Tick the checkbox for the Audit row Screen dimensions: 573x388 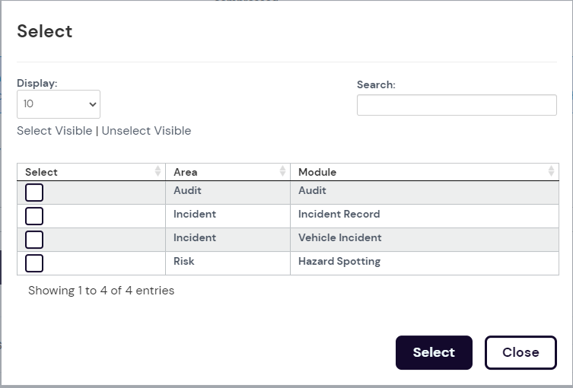pos(34,192)
